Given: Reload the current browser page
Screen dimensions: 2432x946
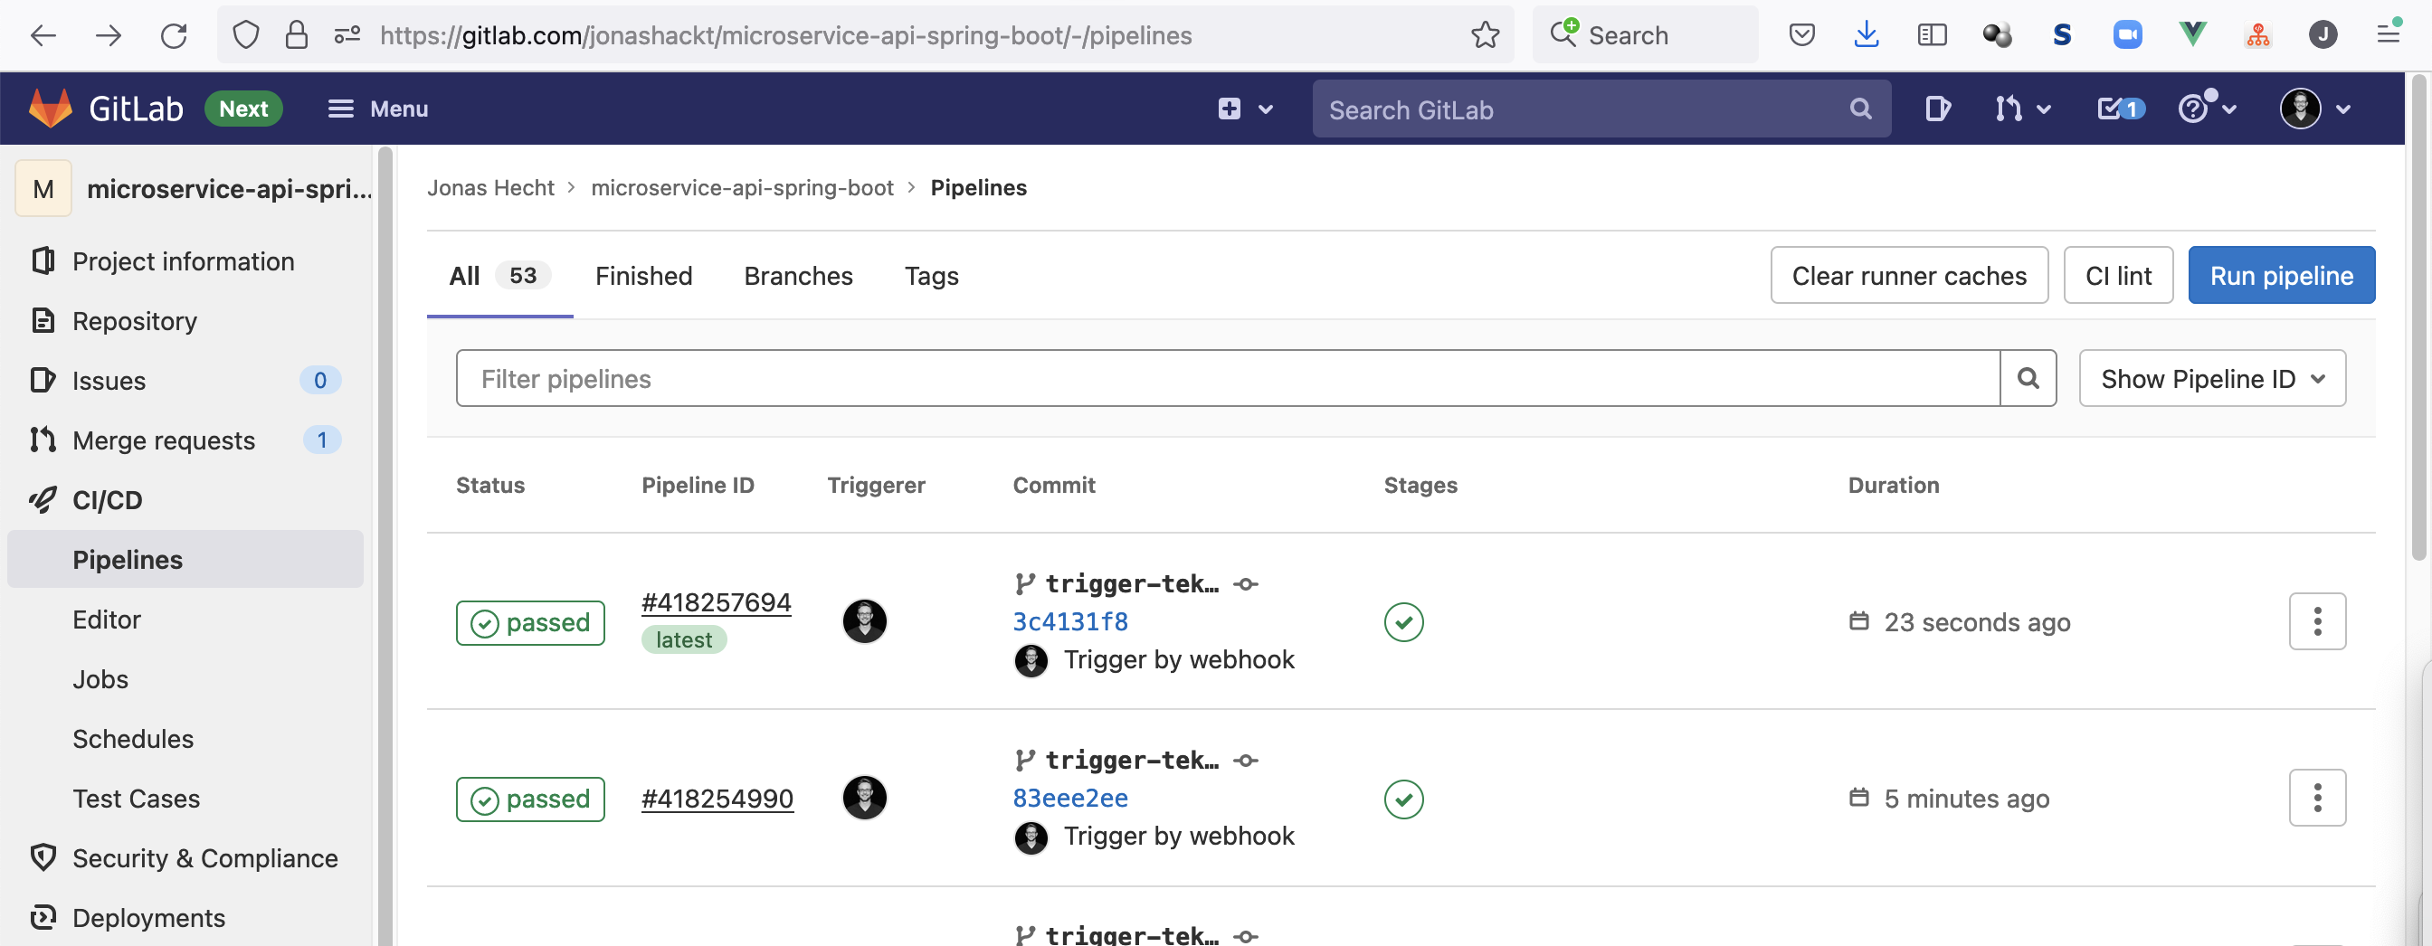Looking at the screenshot, I should coord(174,36).
